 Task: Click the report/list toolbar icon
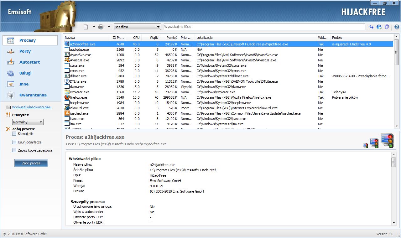[x=86, y=27]
